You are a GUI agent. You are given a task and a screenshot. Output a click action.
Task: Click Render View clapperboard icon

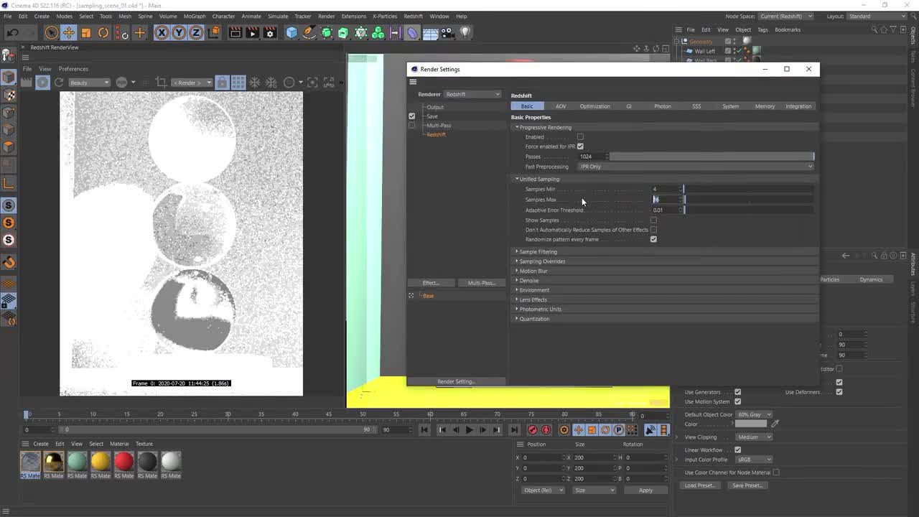tap(235, 32)
